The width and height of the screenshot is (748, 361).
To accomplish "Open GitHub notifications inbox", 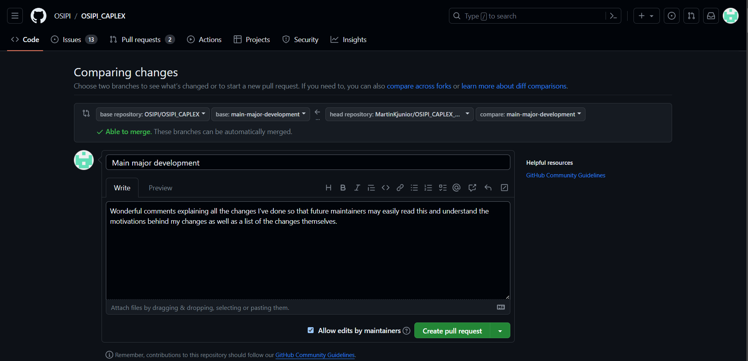I will pos(711,16).
